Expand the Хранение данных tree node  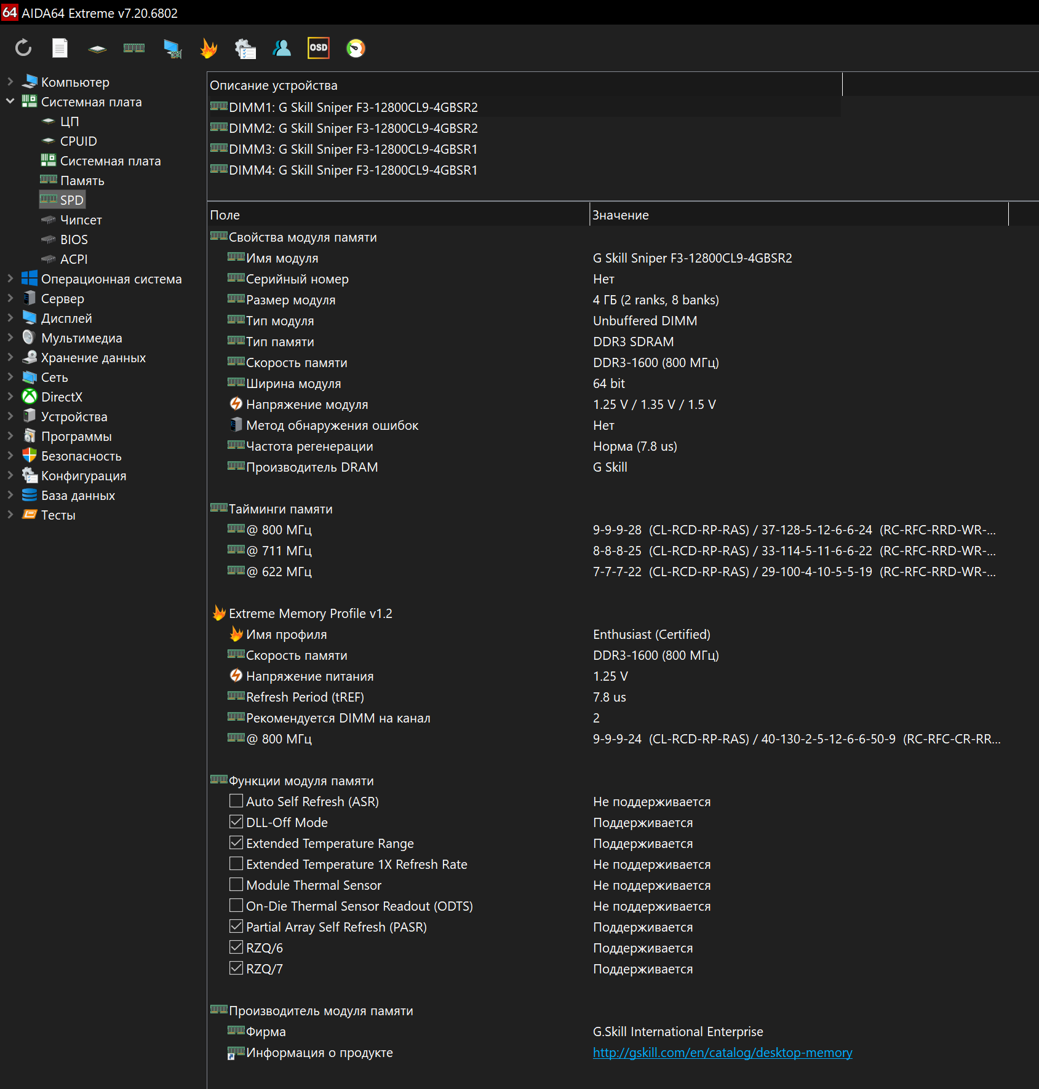coord(10,357)
